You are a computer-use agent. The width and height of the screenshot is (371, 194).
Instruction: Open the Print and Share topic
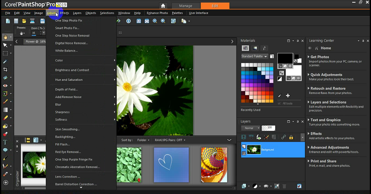coord(323,161)
